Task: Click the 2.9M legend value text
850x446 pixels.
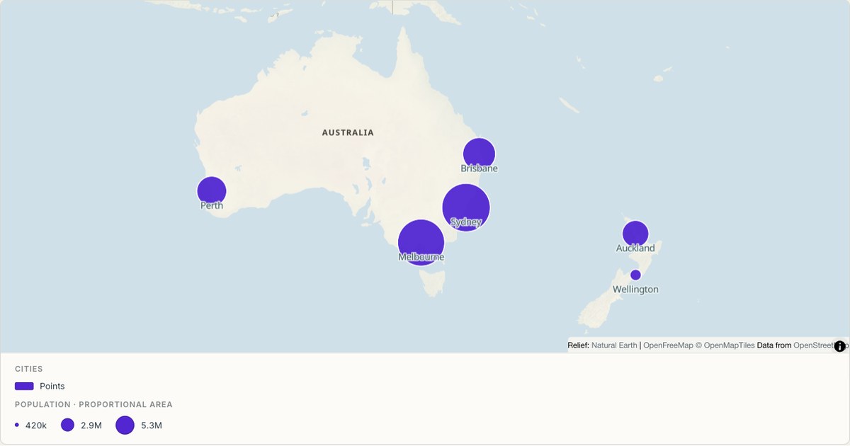Action: tap(91, 425)
